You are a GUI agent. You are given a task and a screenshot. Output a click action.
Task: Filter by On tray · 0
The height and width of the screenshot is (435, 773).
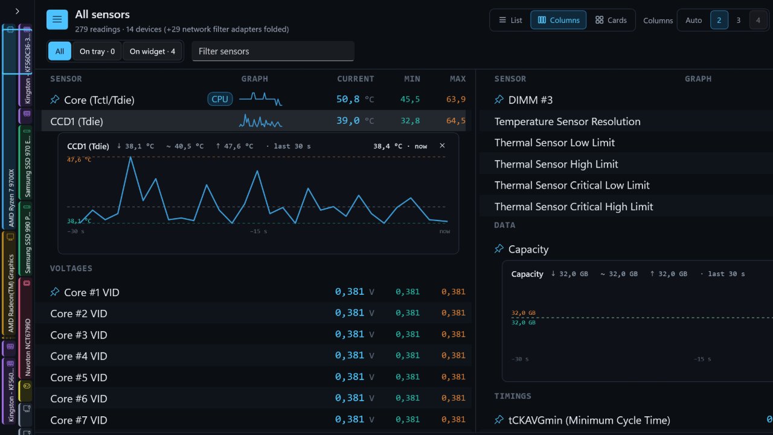(97, 51)
